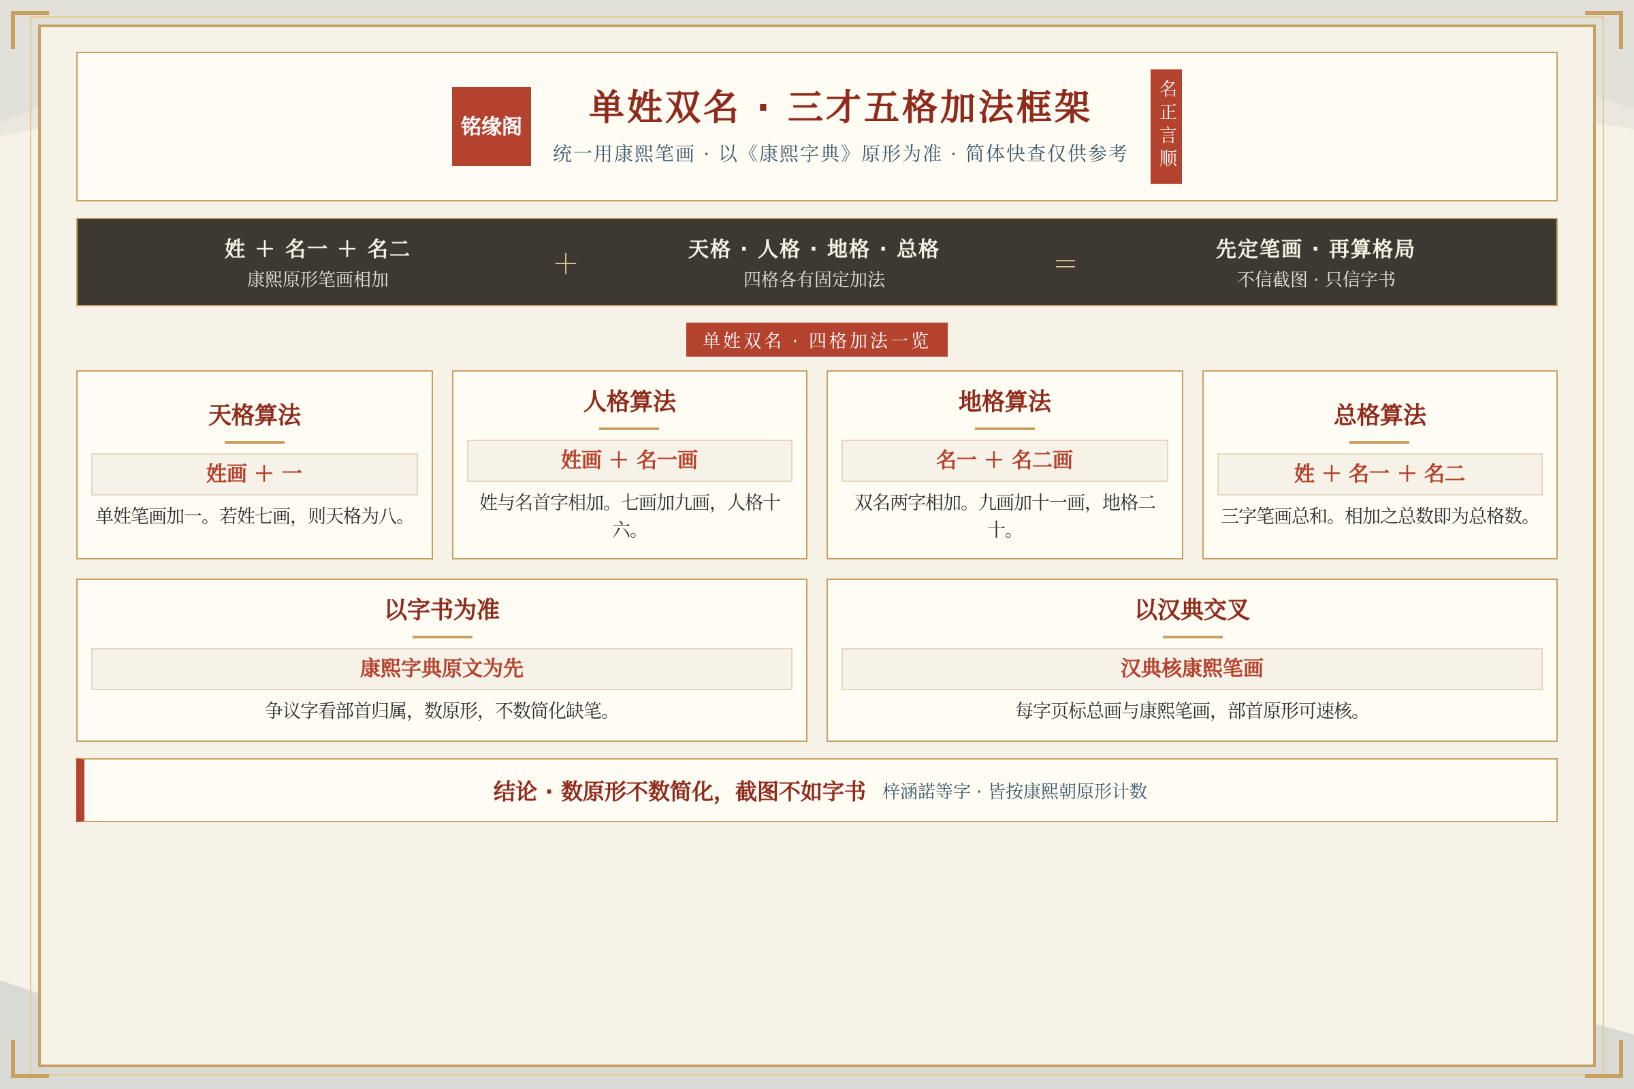Click the equals sign in the dark formula bar
The width and height of the screenshot is (1634, 1089).
[1065, 263]
